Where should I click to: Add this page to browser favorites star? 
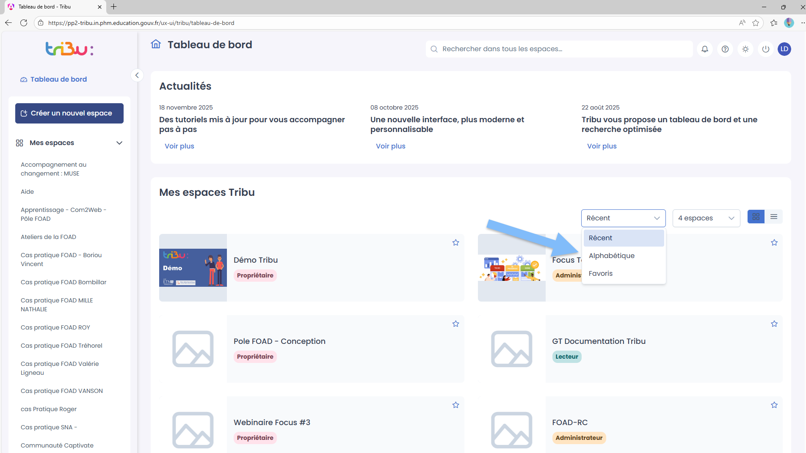tap(756, 23)
